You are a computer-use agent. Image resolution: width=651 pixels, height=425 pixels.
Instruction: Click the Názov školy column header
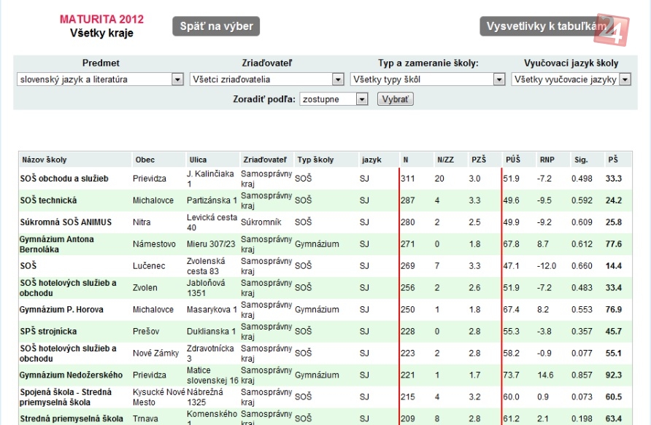[x=45, y=160]
